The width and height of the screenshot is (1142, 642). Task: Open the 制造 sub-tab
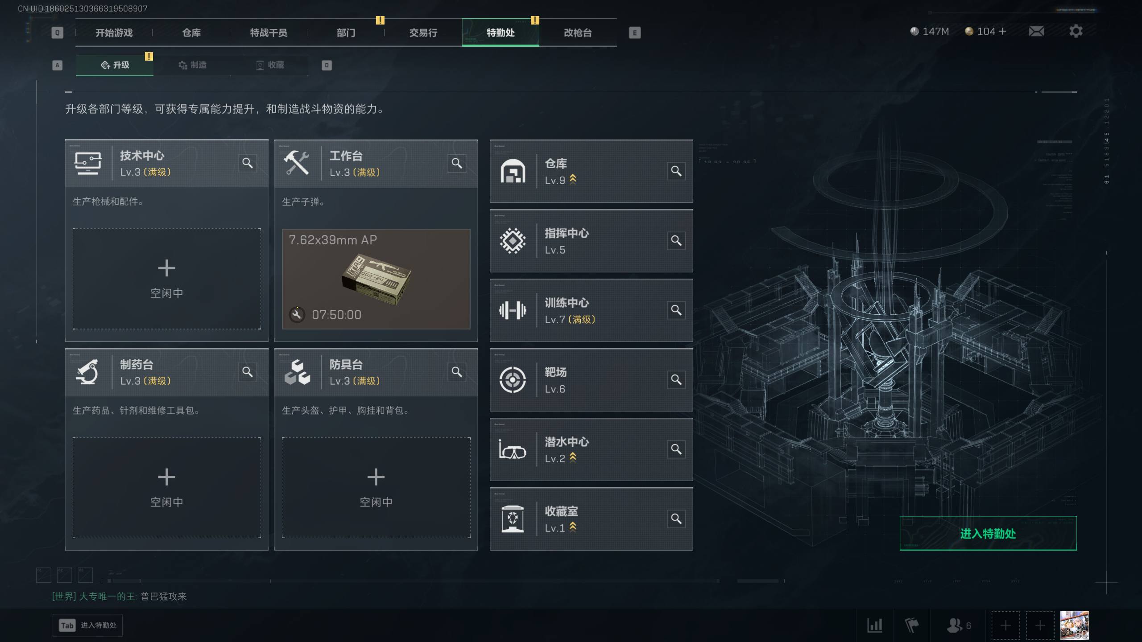pyautogui.click(x=192, y=65)
